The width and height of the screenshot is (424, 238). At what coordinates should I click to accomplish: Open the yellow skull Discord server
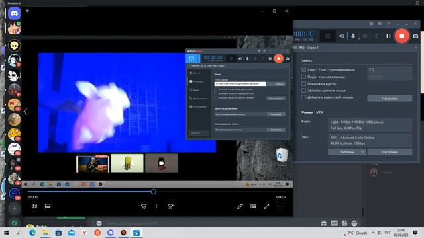14,46
